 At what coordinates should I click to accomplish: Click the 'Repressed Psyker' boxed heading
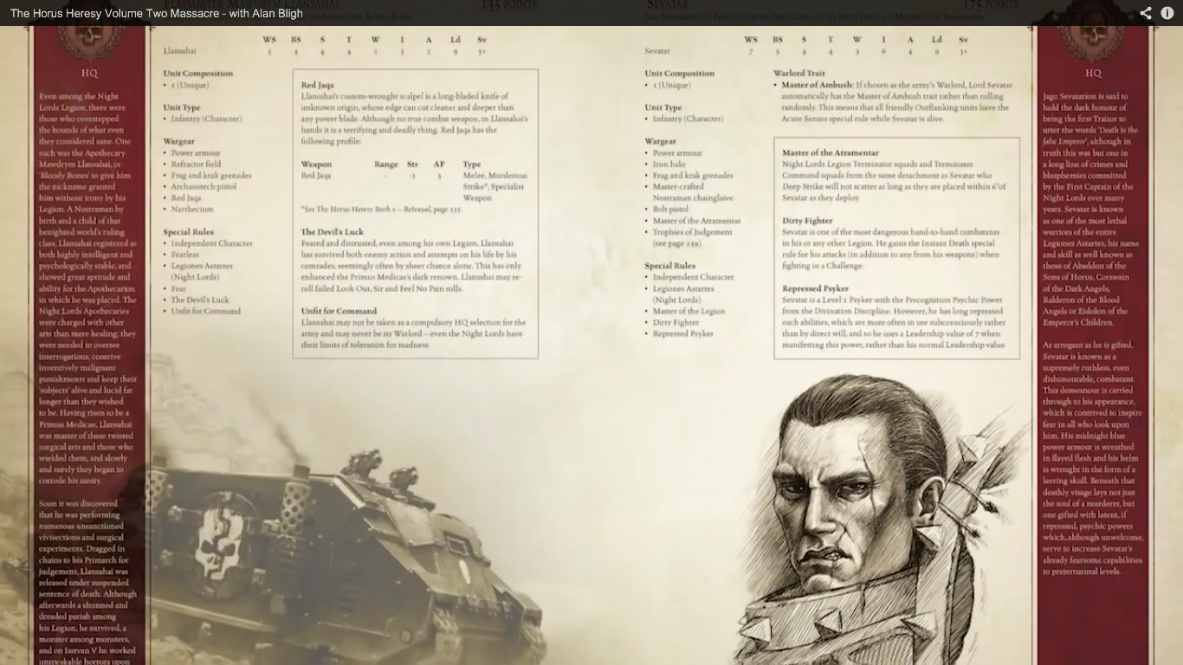815,288
